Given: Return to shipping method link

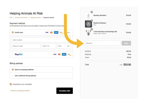Looking at the screenshot, I should [20, 91].
